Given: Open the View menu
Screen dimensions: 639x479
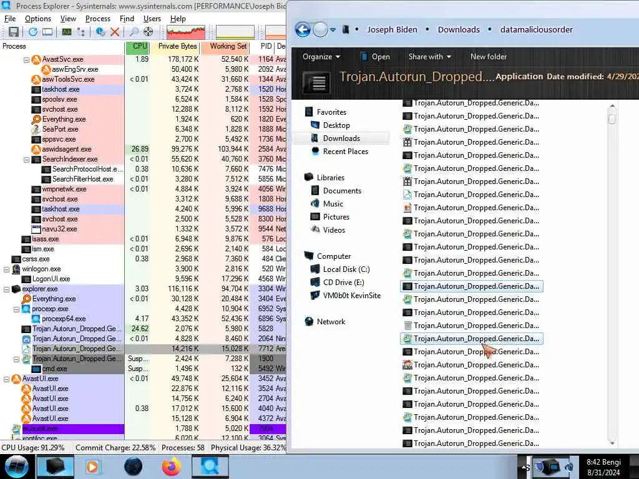Looking at the screenshot, I should (x=68, y=19).
